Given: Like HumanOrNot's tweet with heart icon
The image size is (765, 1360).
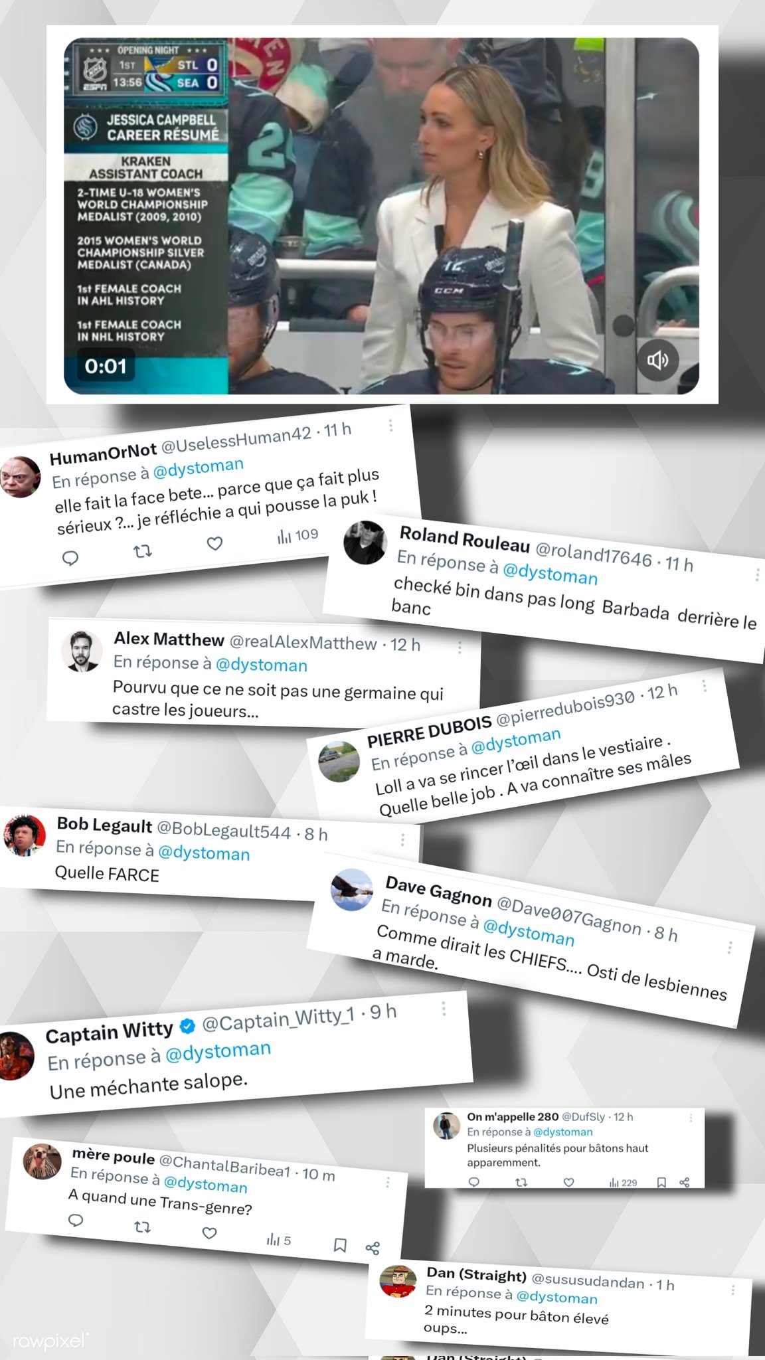Looking at the screenshot, I should tap(214, 544).
